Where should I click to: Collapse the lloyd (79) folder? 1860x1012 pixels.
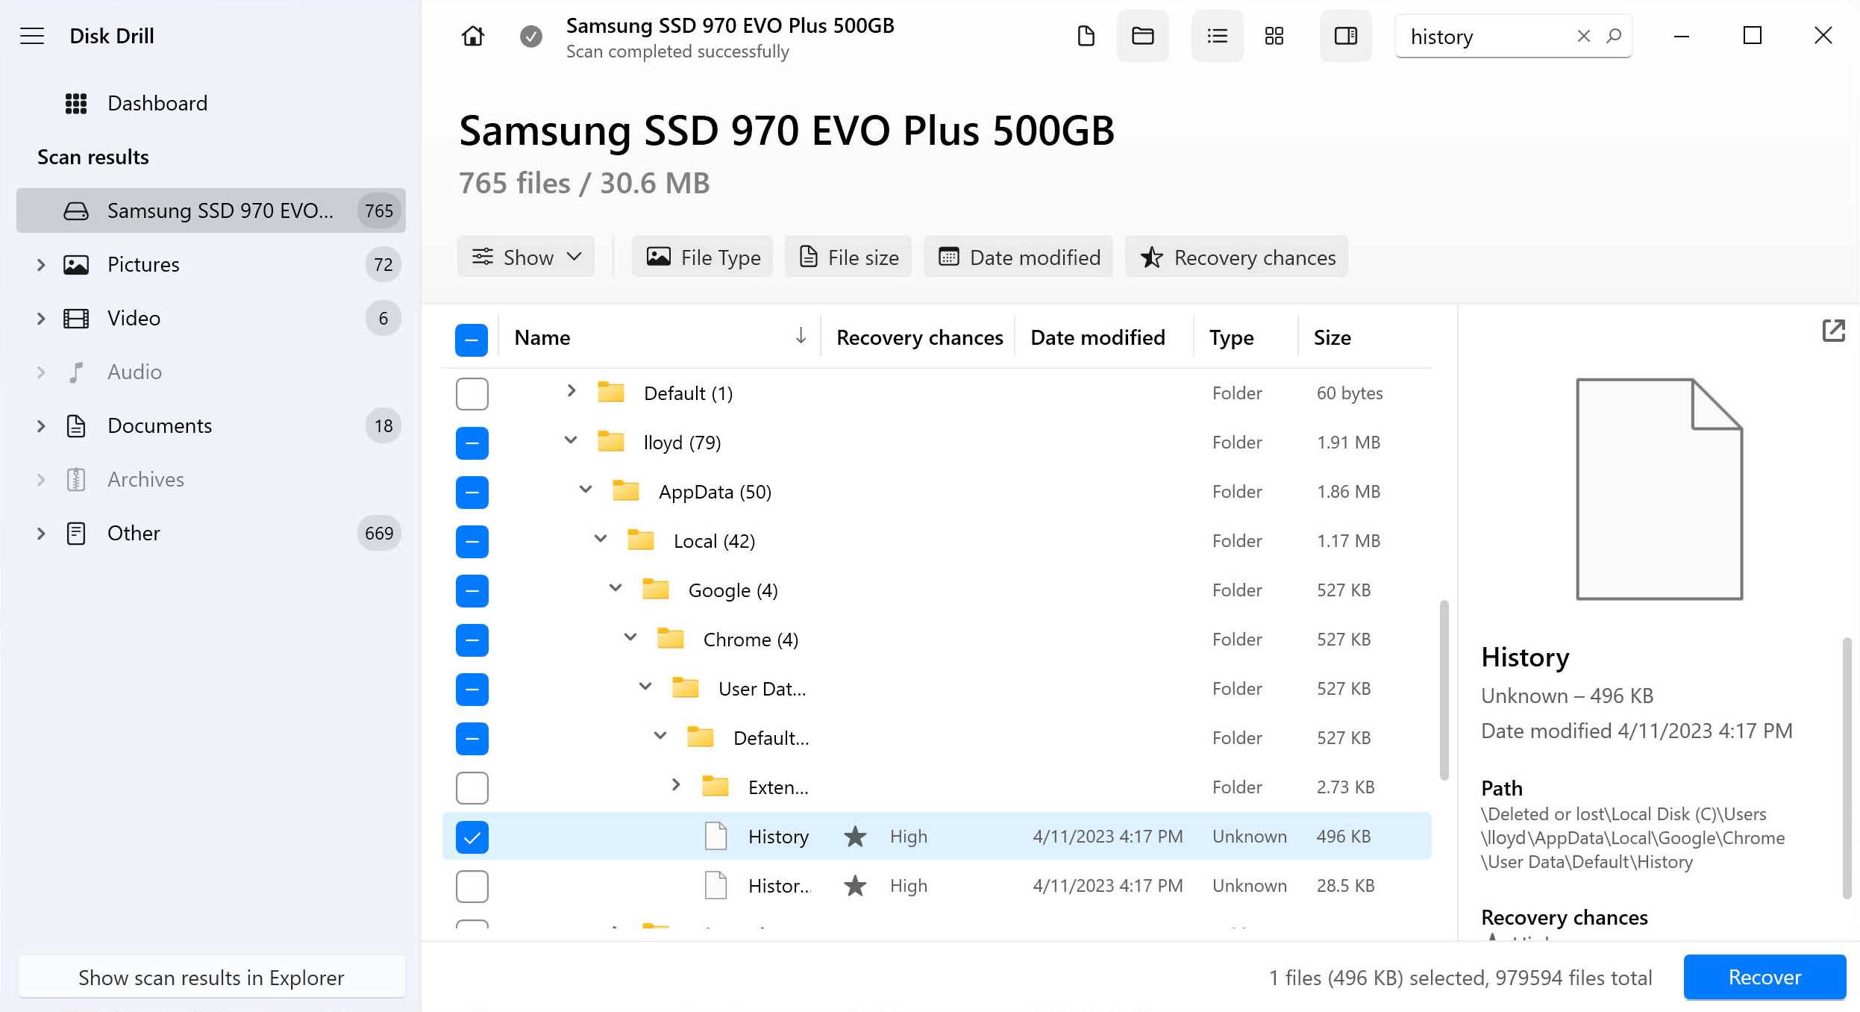pos(571,440)
